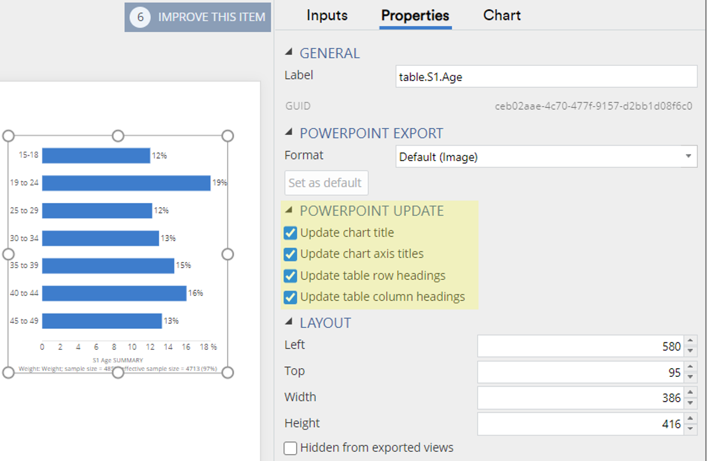Select the Properties tab
This screenshot has width=707, height=461.
tap(415, 16)
